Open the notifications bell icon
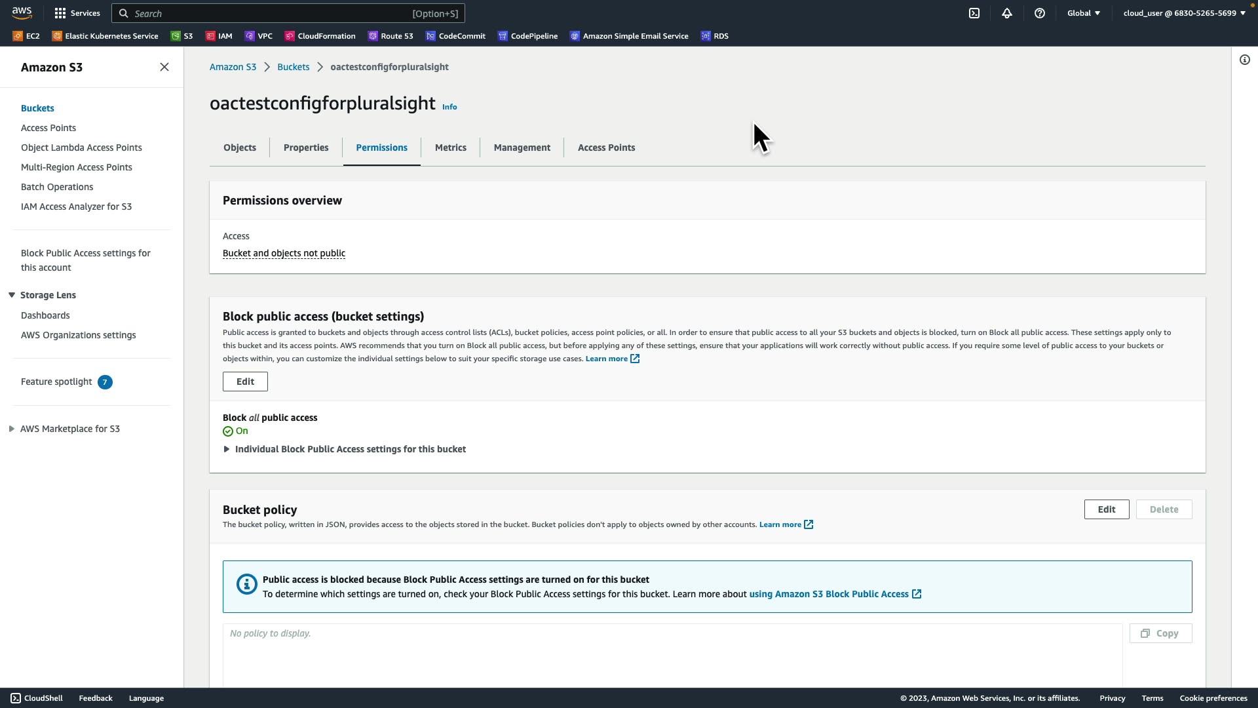Screen dimensions: 1258x708 [1007, 13]
